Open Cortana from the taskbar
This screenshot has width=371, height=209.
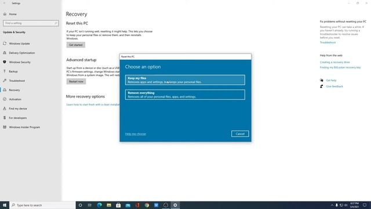[80, 205]
